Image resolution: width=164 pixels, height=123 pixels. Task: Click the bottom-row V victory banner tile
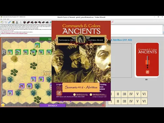[x=138, y=101]
